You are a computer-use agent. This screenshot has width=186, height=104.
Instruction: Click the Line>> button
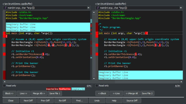(x=24, y=93)
